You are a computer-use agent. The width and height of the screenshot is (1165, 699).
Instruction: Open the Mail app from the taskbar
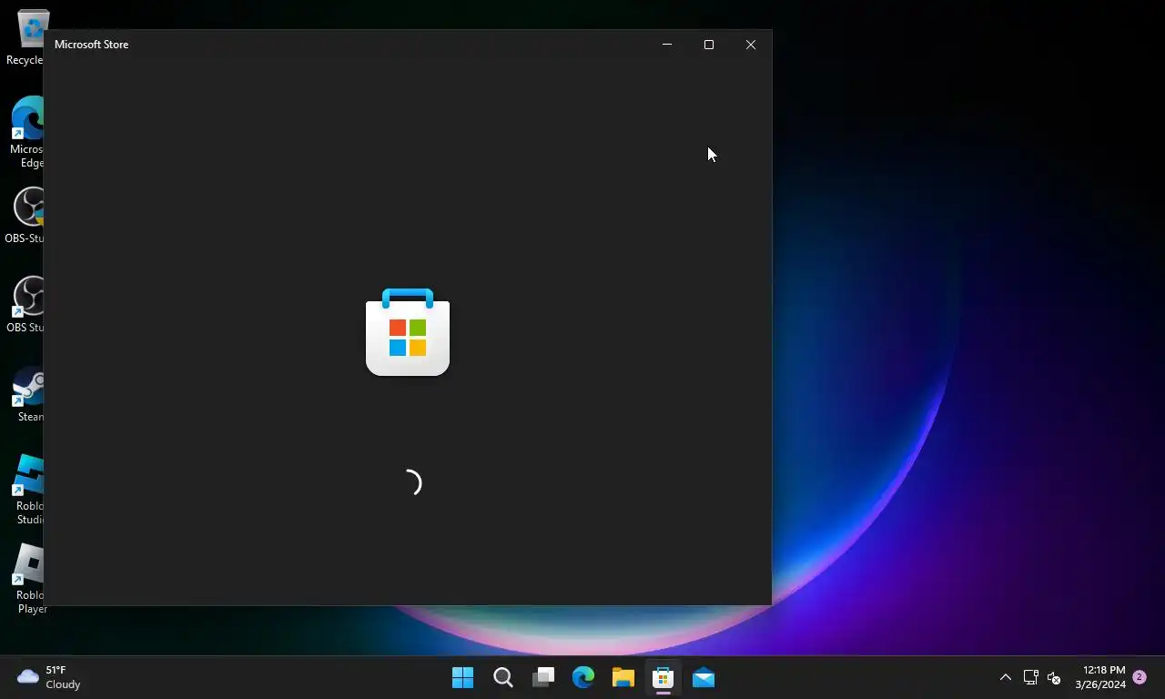[703, 677]
